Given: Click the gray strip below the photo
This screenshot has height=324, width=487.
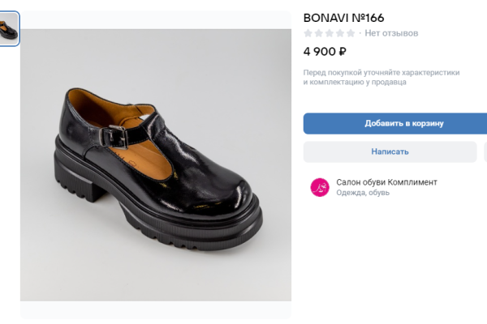Looking at the screenshot, I should (155, 312).
